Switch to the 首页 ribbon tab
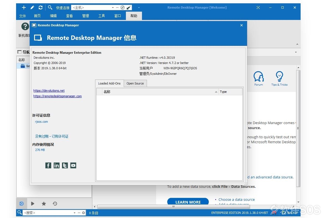The height and width of the screenshot is (218, 325). click(37, 16)
